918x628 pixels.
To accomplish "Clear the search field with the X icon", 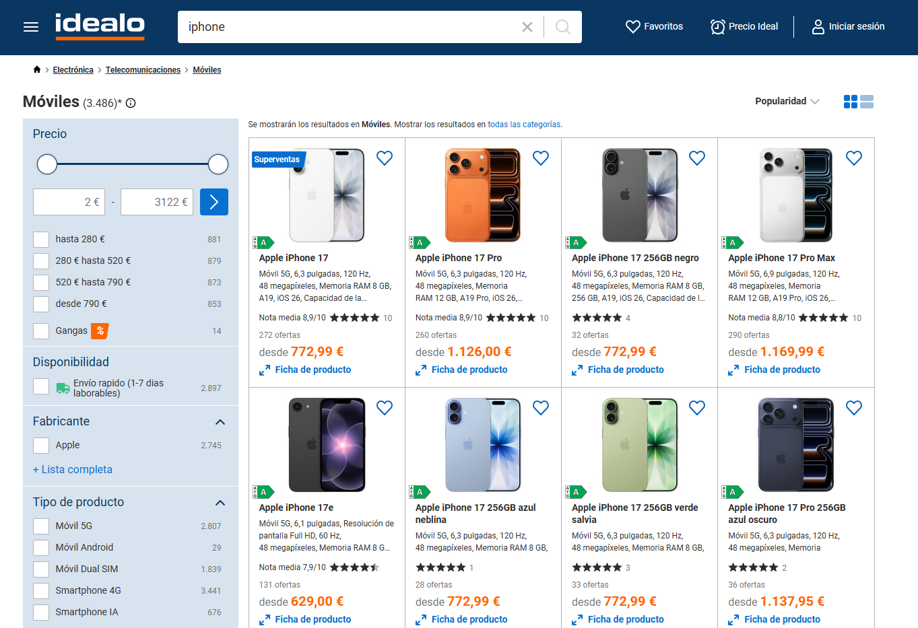I will [x=527, y=27].
